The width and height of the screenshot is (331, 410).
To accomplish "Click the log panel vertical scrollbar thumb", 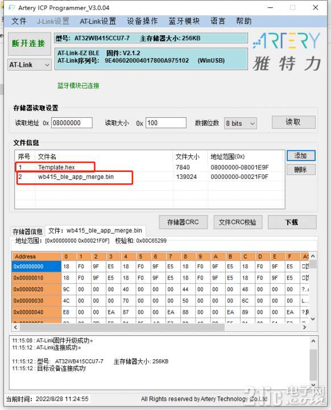I will coord(313,365).
